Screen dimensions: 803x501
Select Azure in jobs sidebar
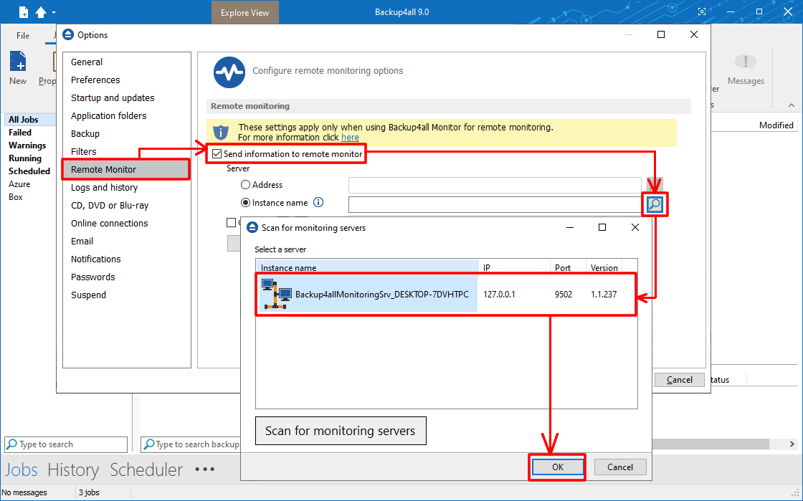19,183
